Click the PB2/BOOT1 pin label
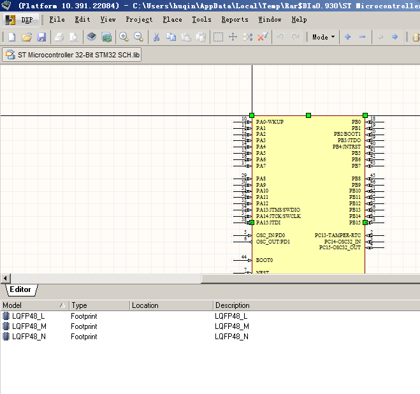Screen dimensions: 420x394 click(x=347, y=134)
